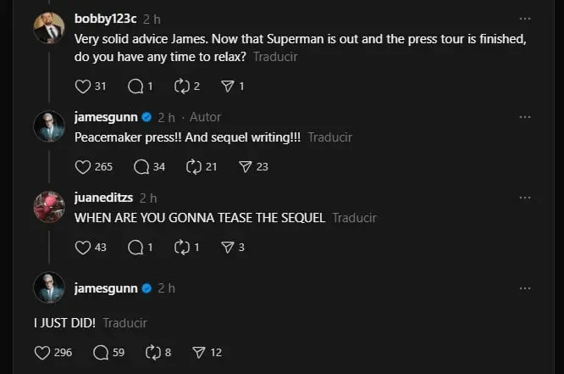Like the "Peacemaker press!!" reply

pos(83,166)
